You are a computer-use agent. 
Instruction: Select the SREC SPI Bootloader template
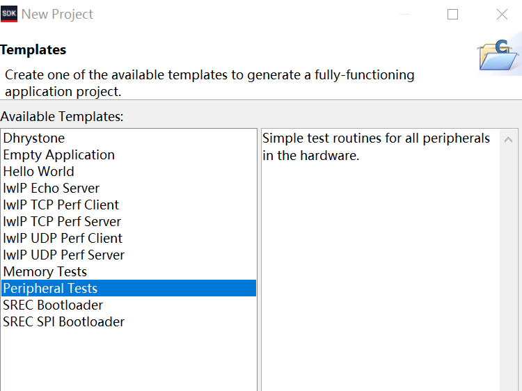point(63,322)
